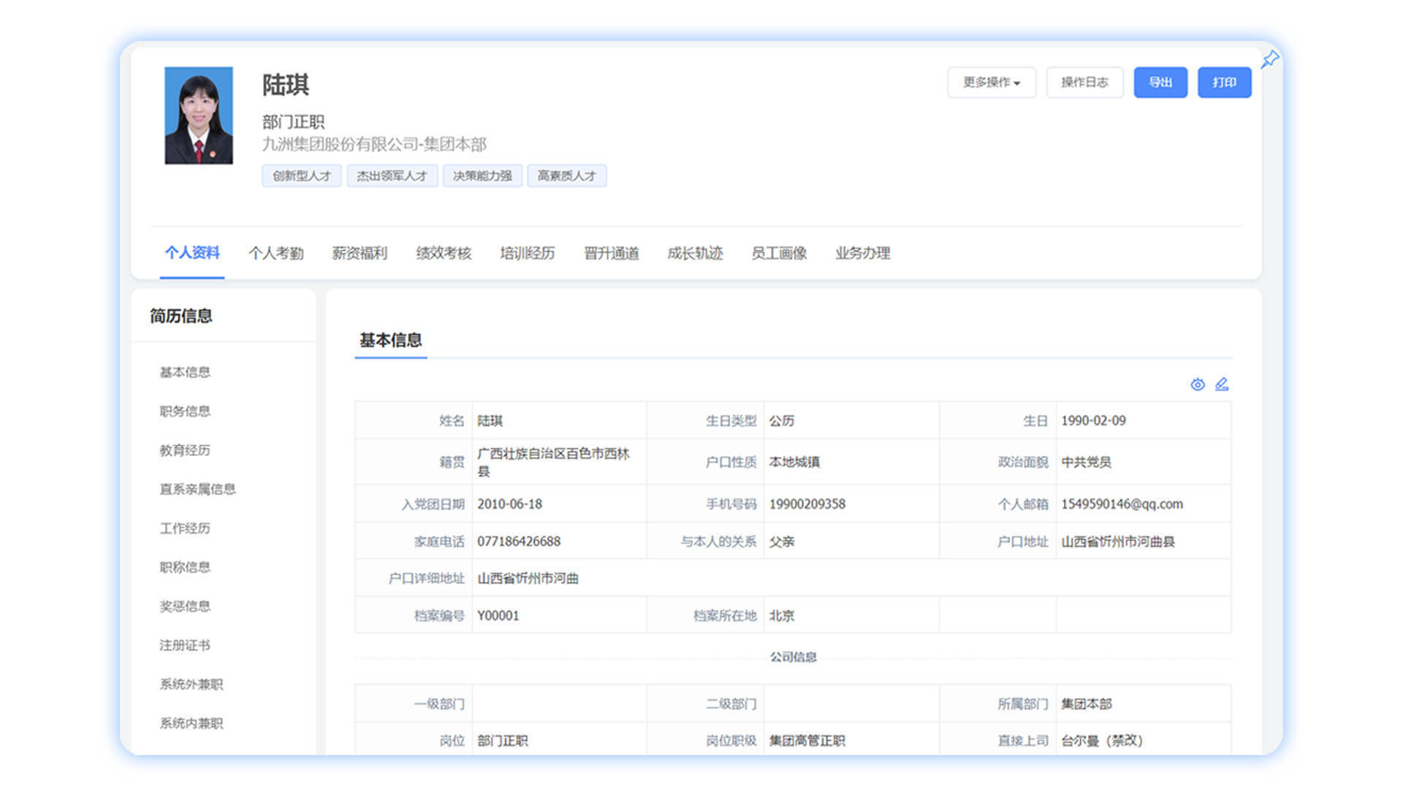1403x796 pixels.
Task: Click the 基本信息 section heading tab
Action: pos(391,340)
